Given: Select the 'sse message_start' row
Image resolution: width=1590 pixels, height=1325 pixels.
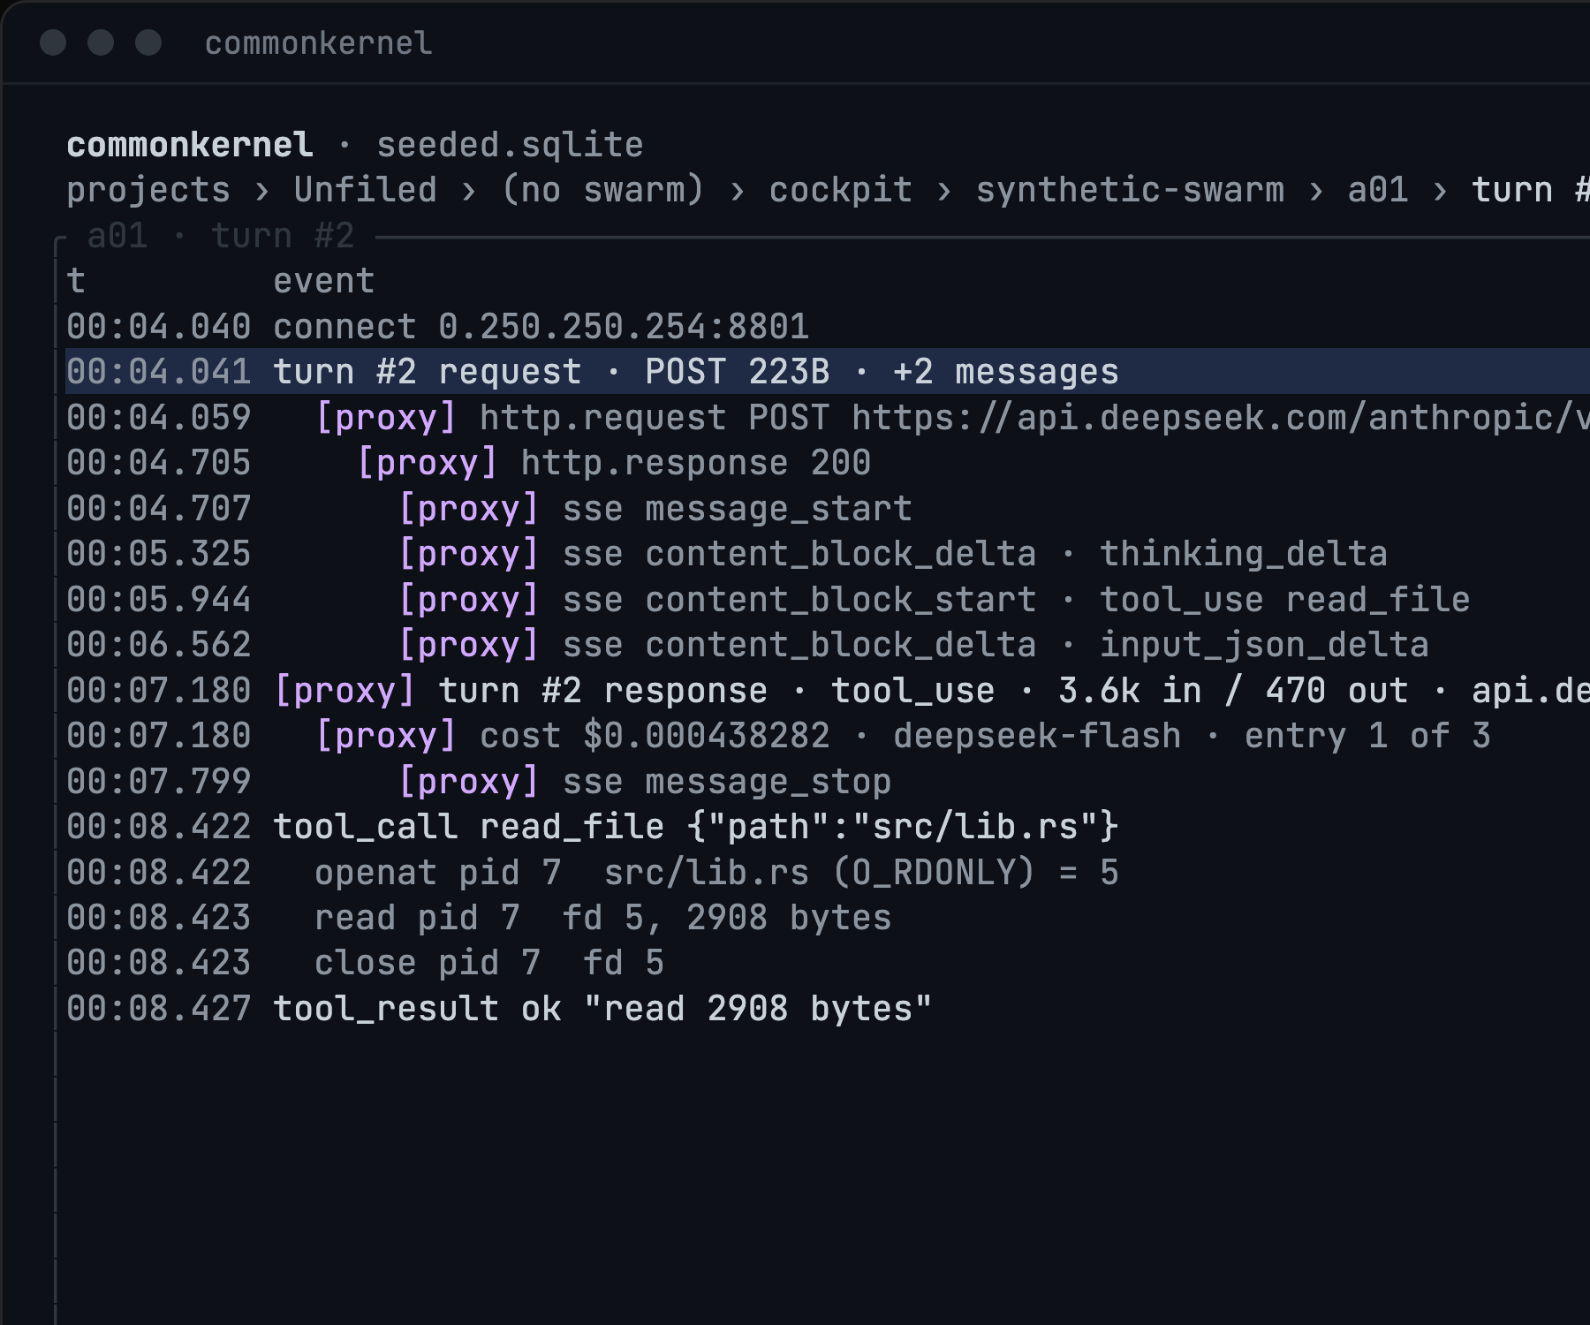Looking at the screenshot, I should point(828,509).
